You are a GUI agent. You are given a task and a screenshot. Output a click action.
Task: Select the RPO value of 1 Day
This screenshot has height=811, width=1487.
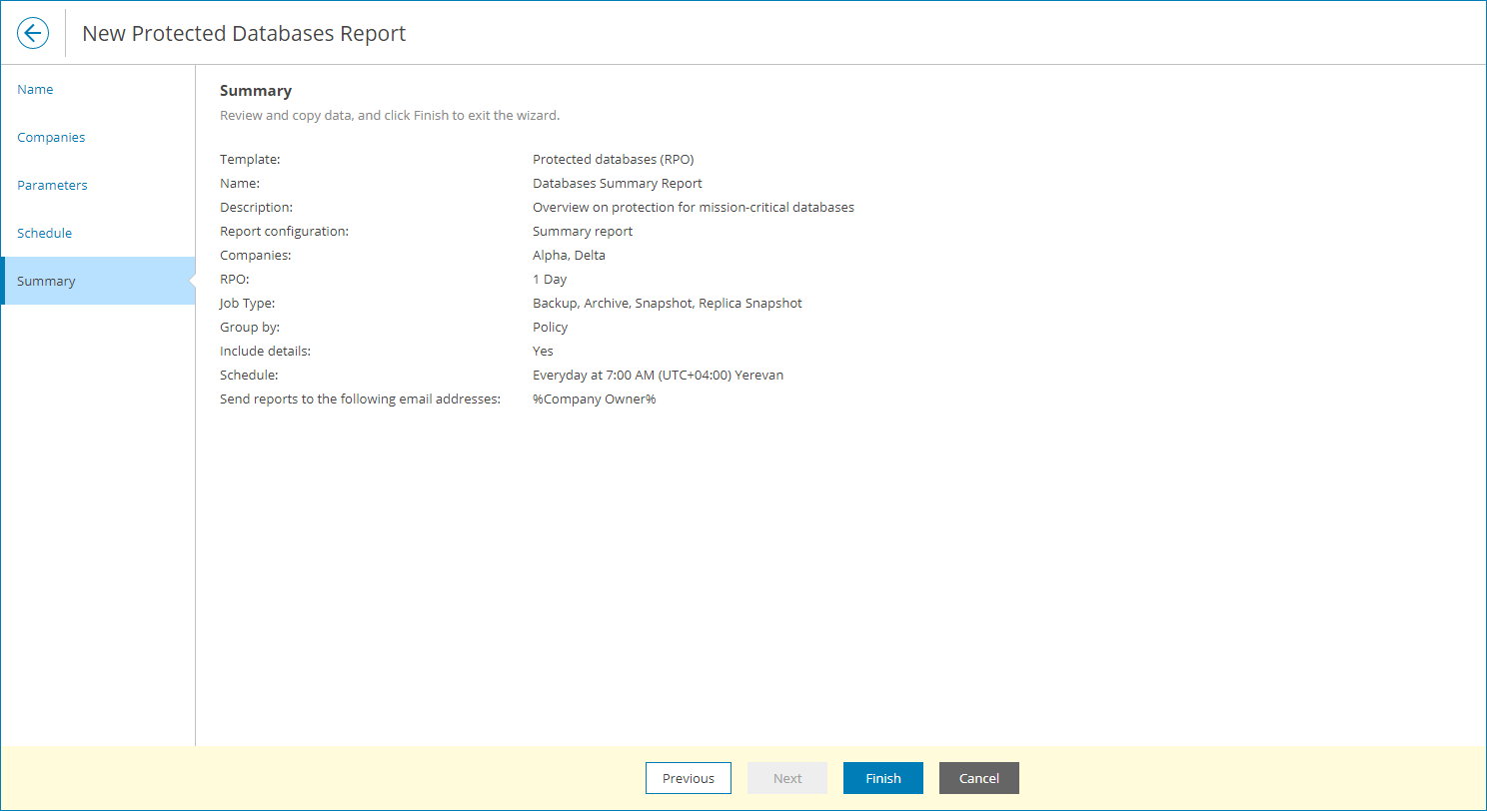550,279
